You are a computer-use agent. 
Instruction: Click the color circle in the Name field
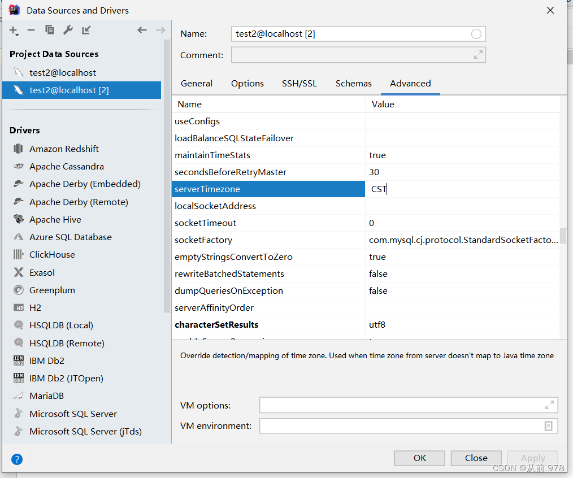476,34
